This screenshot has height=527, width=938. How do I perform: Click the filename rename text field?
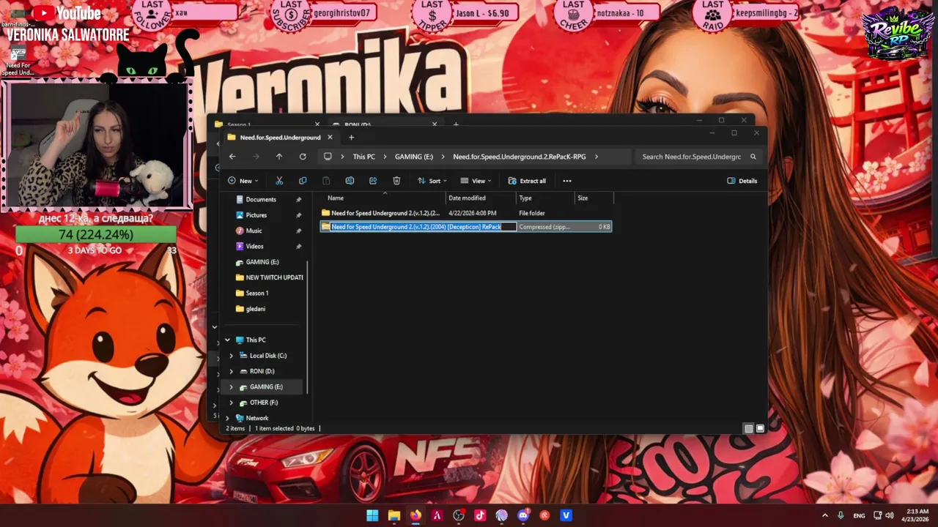pyautogui.click(x=423, y=227)
